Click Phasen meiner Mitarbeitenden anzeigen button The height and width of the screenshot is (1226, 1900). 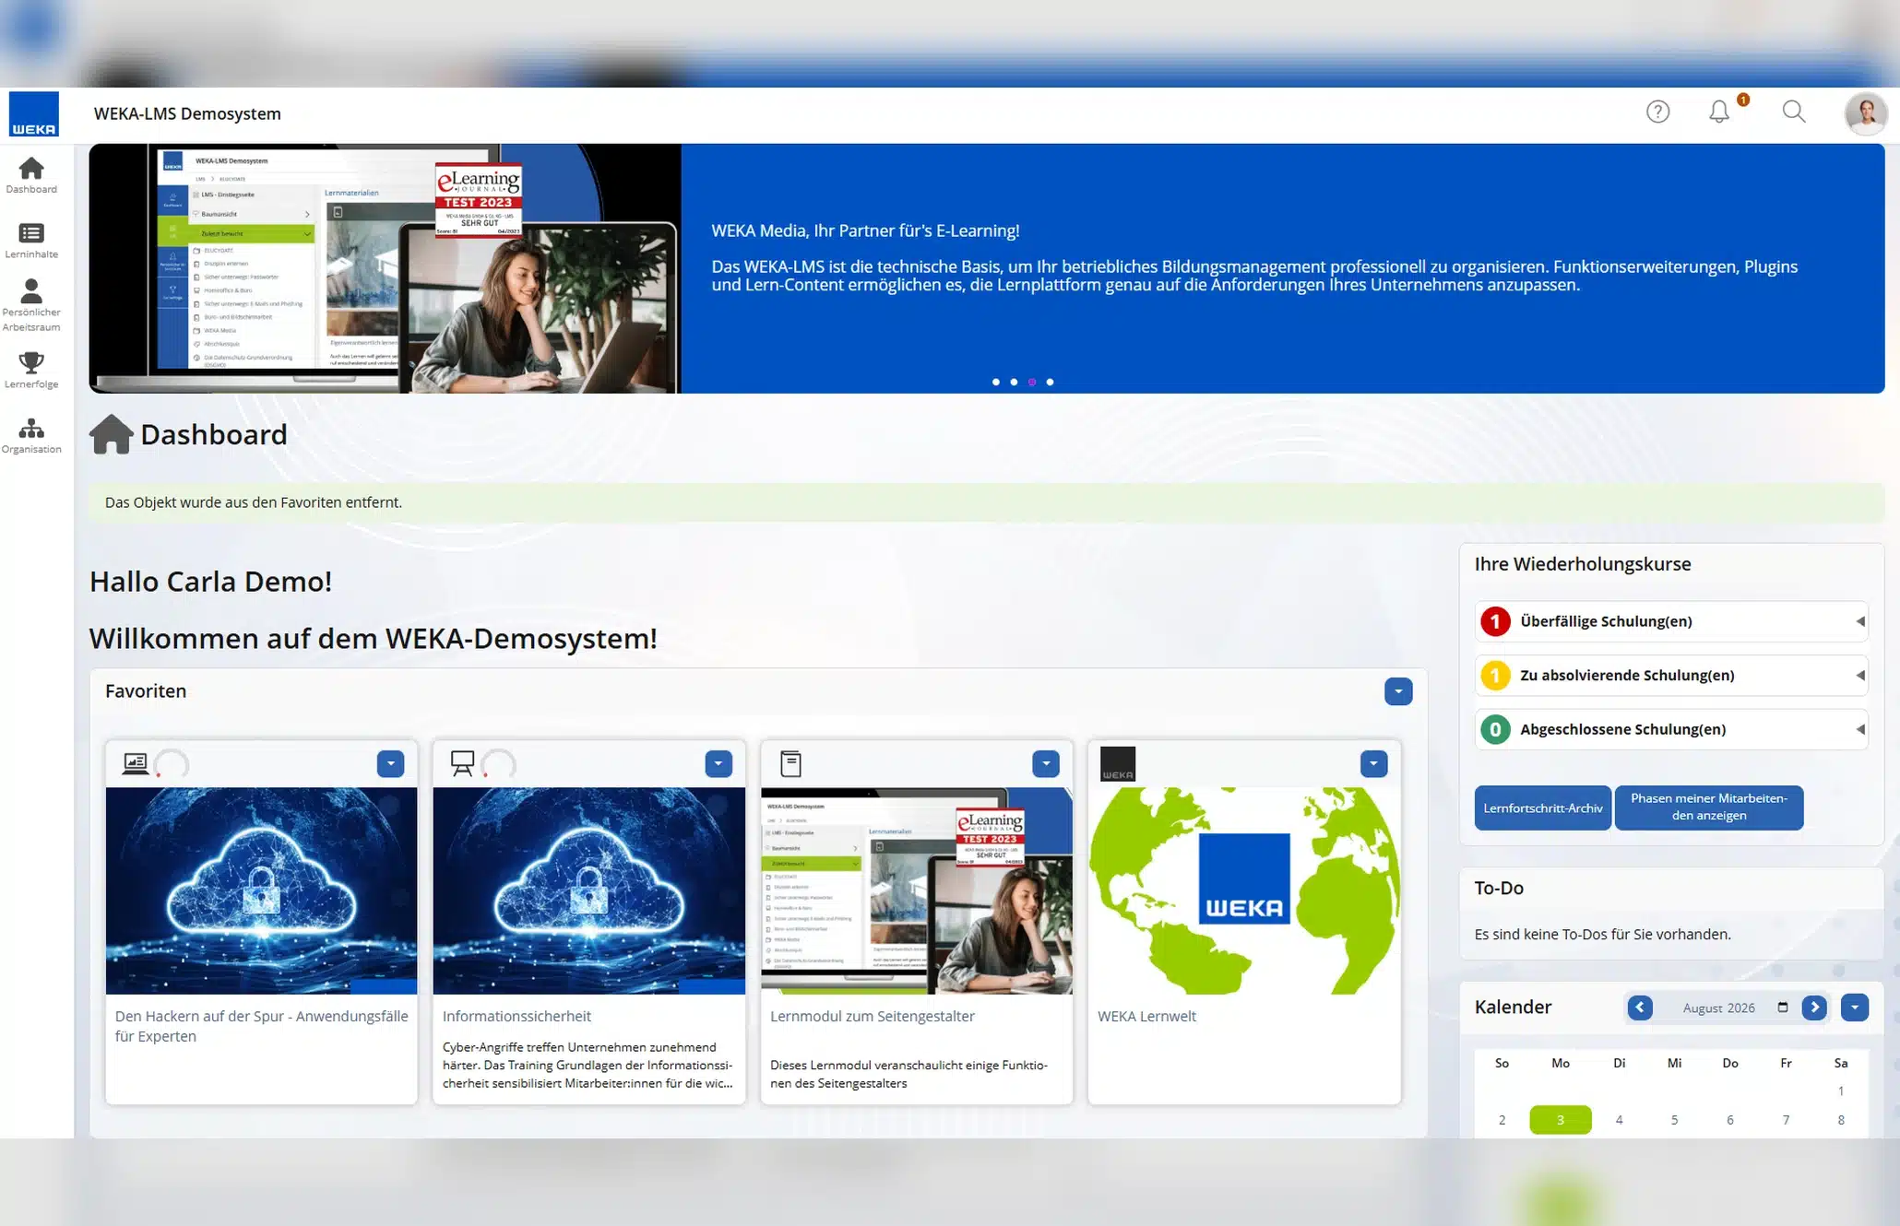click(1708, 808)
